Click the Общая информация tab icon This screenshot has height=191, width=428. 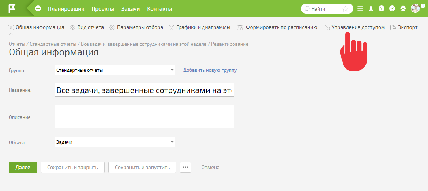pos(11,27)
